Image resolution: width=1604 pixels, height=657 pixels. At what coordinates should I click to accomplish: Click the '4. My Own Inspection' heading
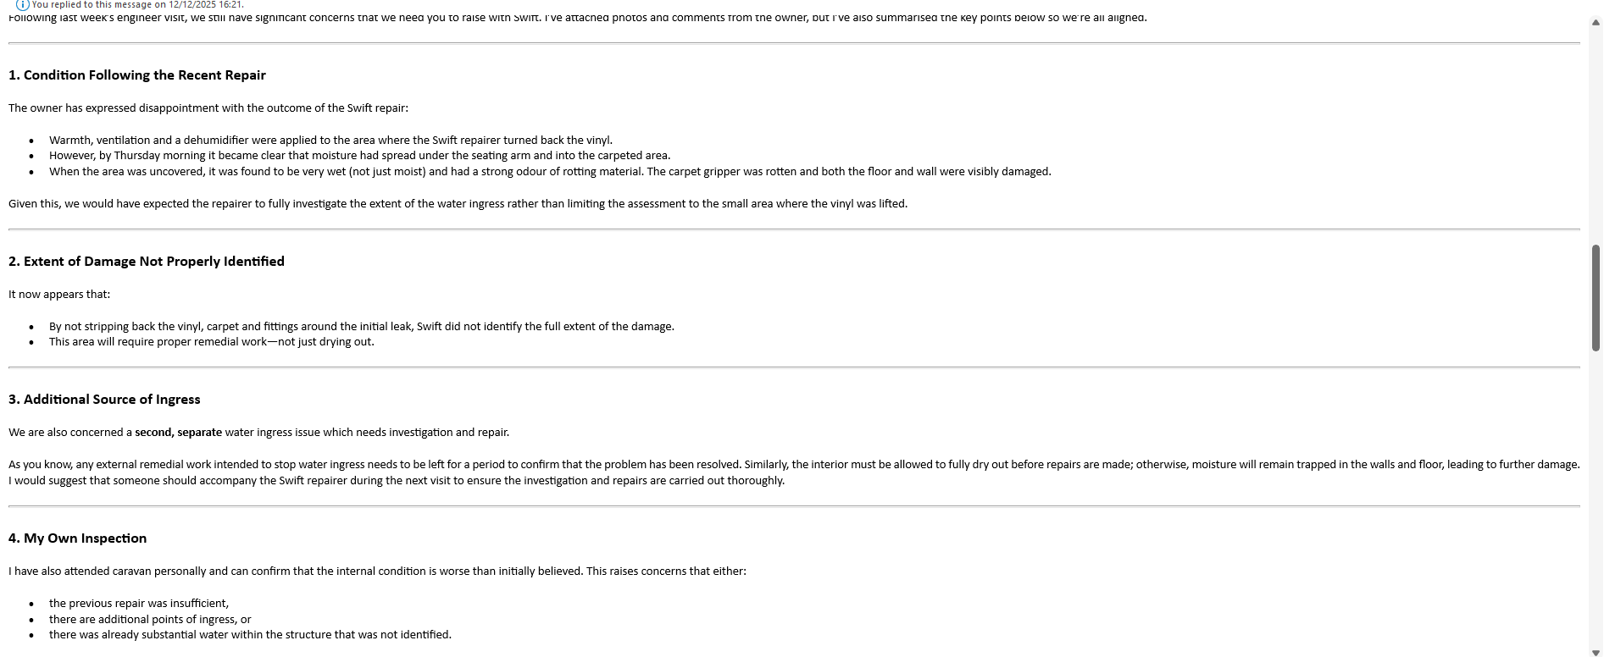[x=78, y=538]
